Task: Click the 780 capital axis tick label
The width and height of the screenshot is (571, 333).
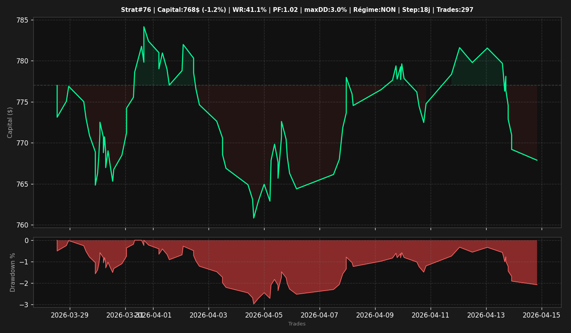Action: [22, 61]
